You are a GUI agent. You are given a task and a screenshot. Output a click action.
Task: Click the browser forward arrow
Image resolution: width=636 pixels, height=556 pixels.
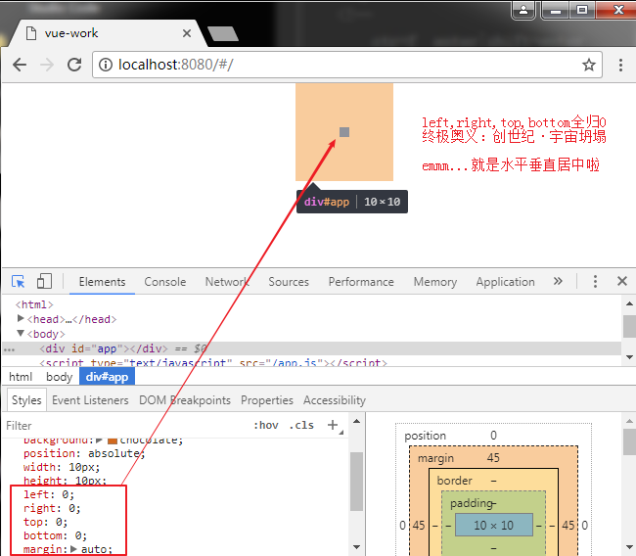click(47, 65)
